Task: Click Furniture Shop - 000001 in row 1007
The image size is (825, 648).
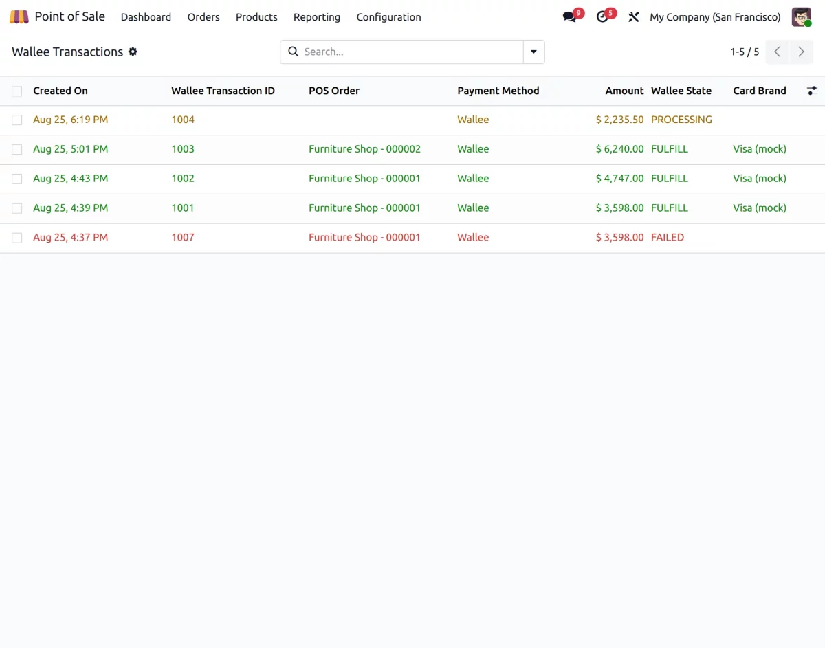Action: coord(364,238)
